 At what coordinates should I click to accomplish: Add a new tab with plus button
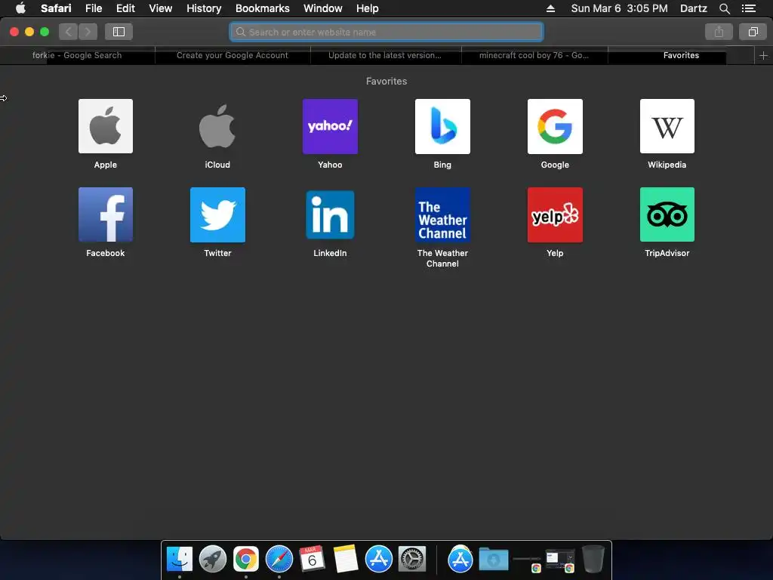(763, 55)
